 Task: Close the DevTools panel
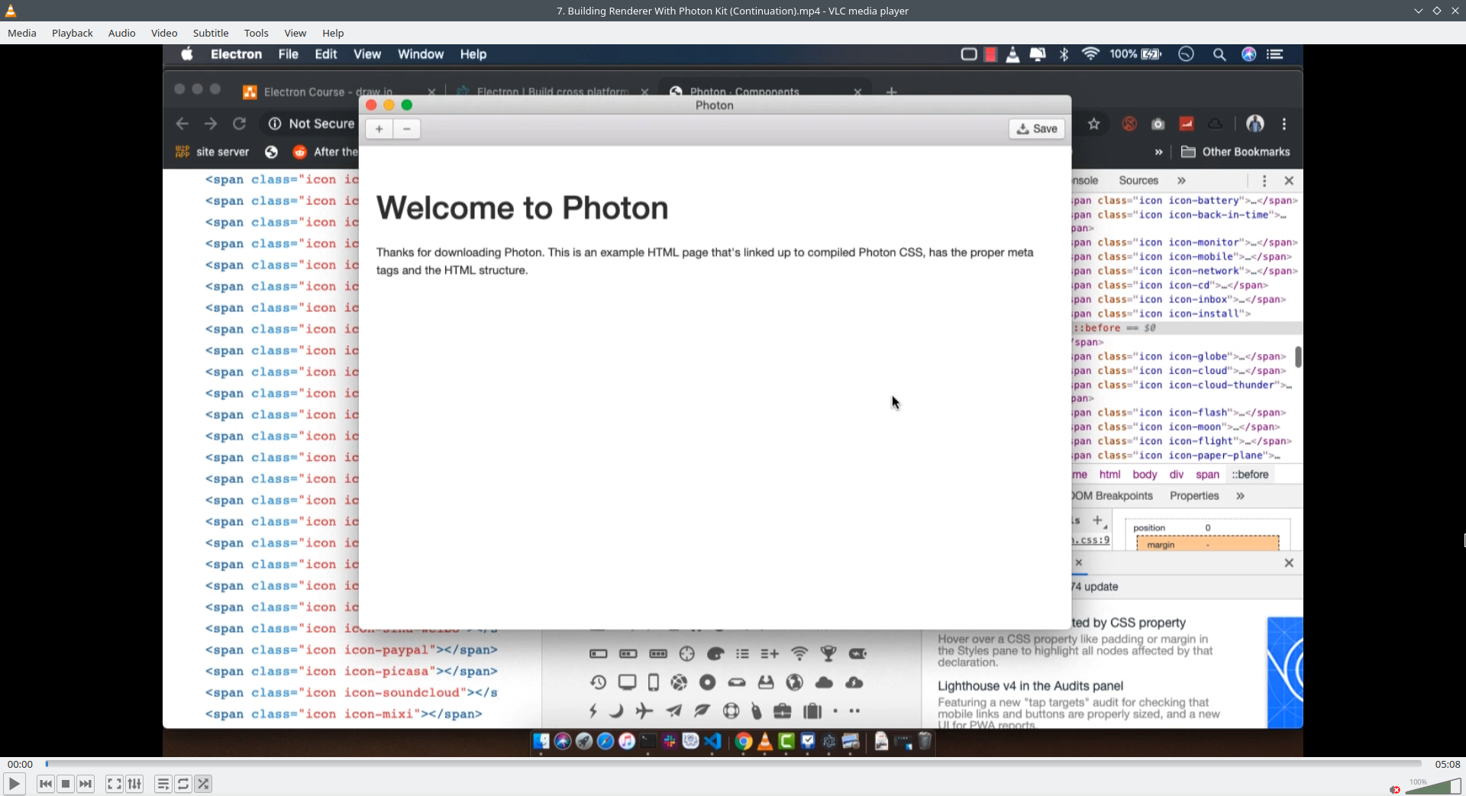tap(1289, 181)
